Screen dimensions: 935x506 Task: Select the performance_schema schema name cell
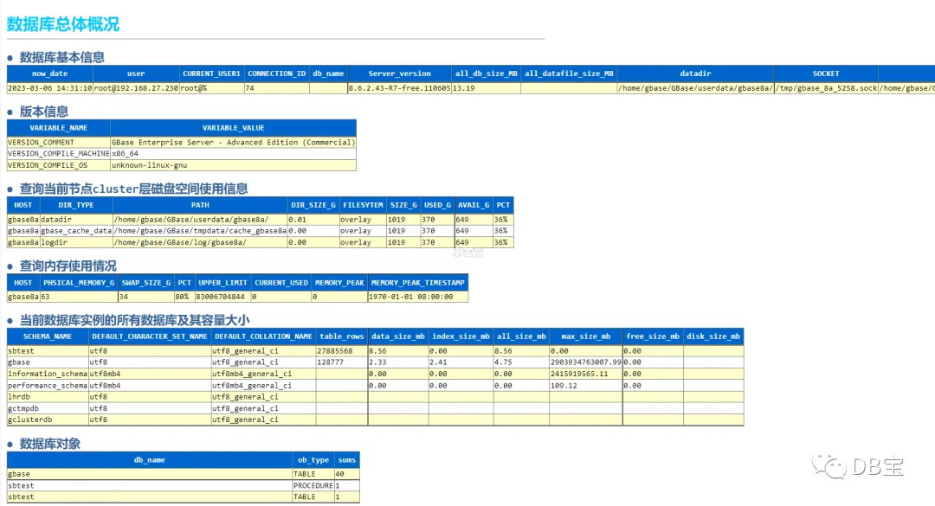coord(48,386)
